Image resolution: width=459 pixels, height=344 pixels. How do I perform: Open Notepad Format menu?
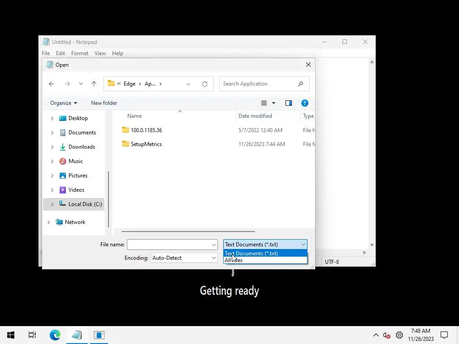click(x=80, y=53)
